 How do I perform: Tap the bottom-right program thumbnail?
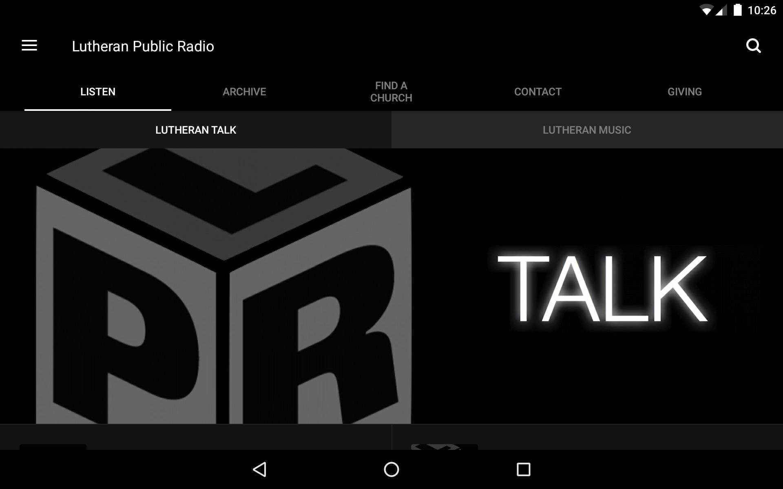444,447
